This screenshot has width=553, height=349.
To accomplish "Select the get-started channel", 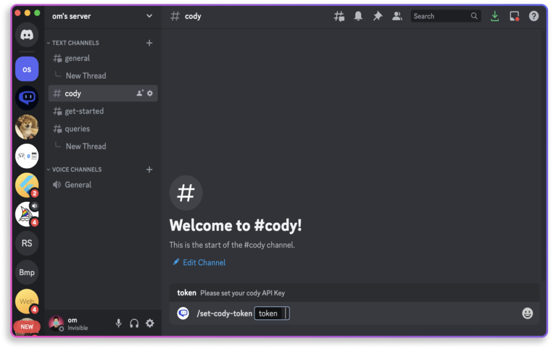I will coord(84,111).
